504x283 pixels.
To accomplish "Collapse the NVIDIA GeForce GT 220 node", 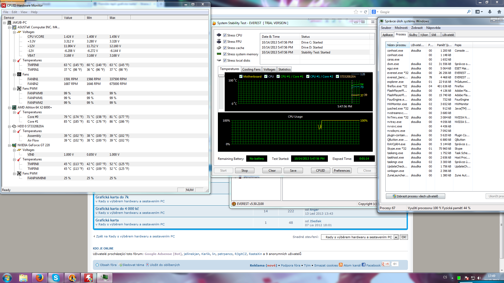I will point(9,145).
